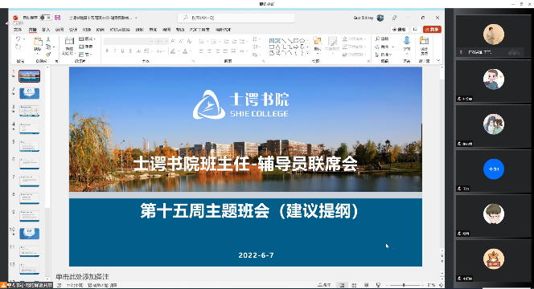Screen dimensions: 534x289
Task: Click the red Share button
Action: tap(432, 30)
